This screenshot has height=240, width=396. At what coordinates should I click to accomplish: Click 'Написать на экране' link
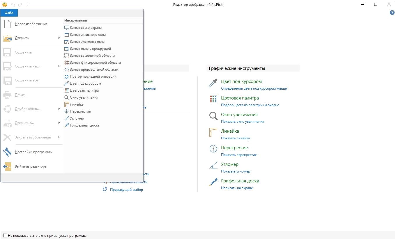tap(237, 188)
